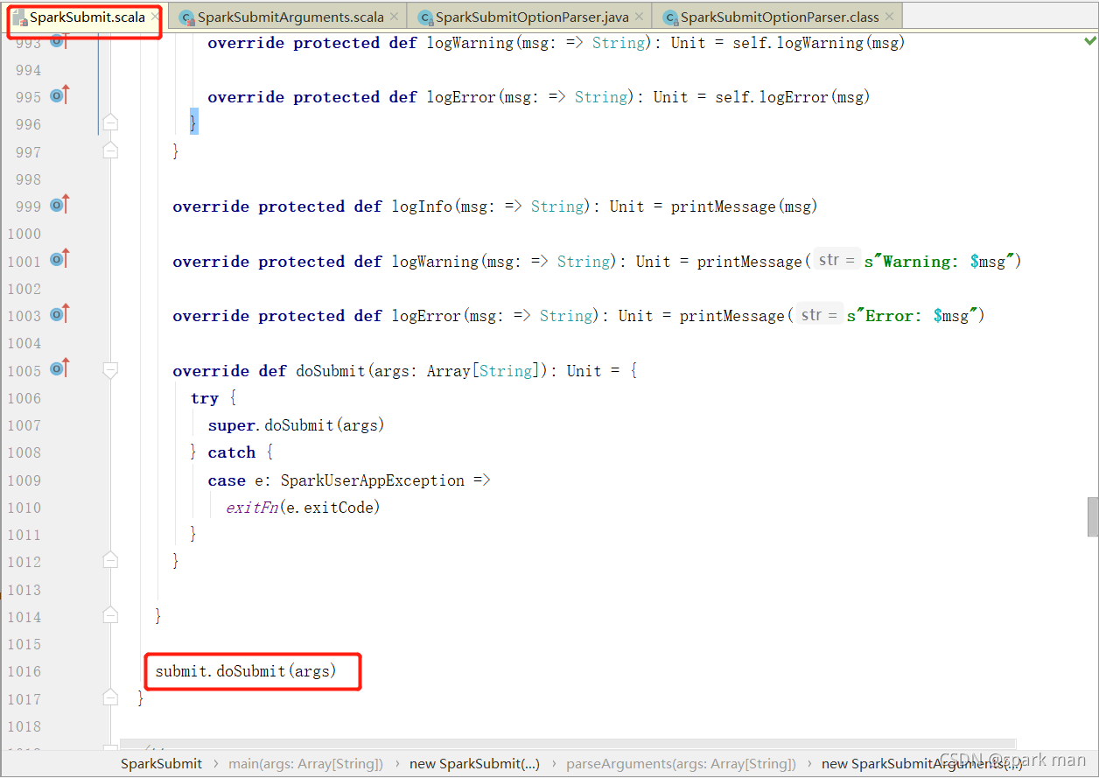The height and width of the screenshot is (778, 1099).
Task: Collapse the doSubmit method fold at line 1005
Action: click(110, 370)
